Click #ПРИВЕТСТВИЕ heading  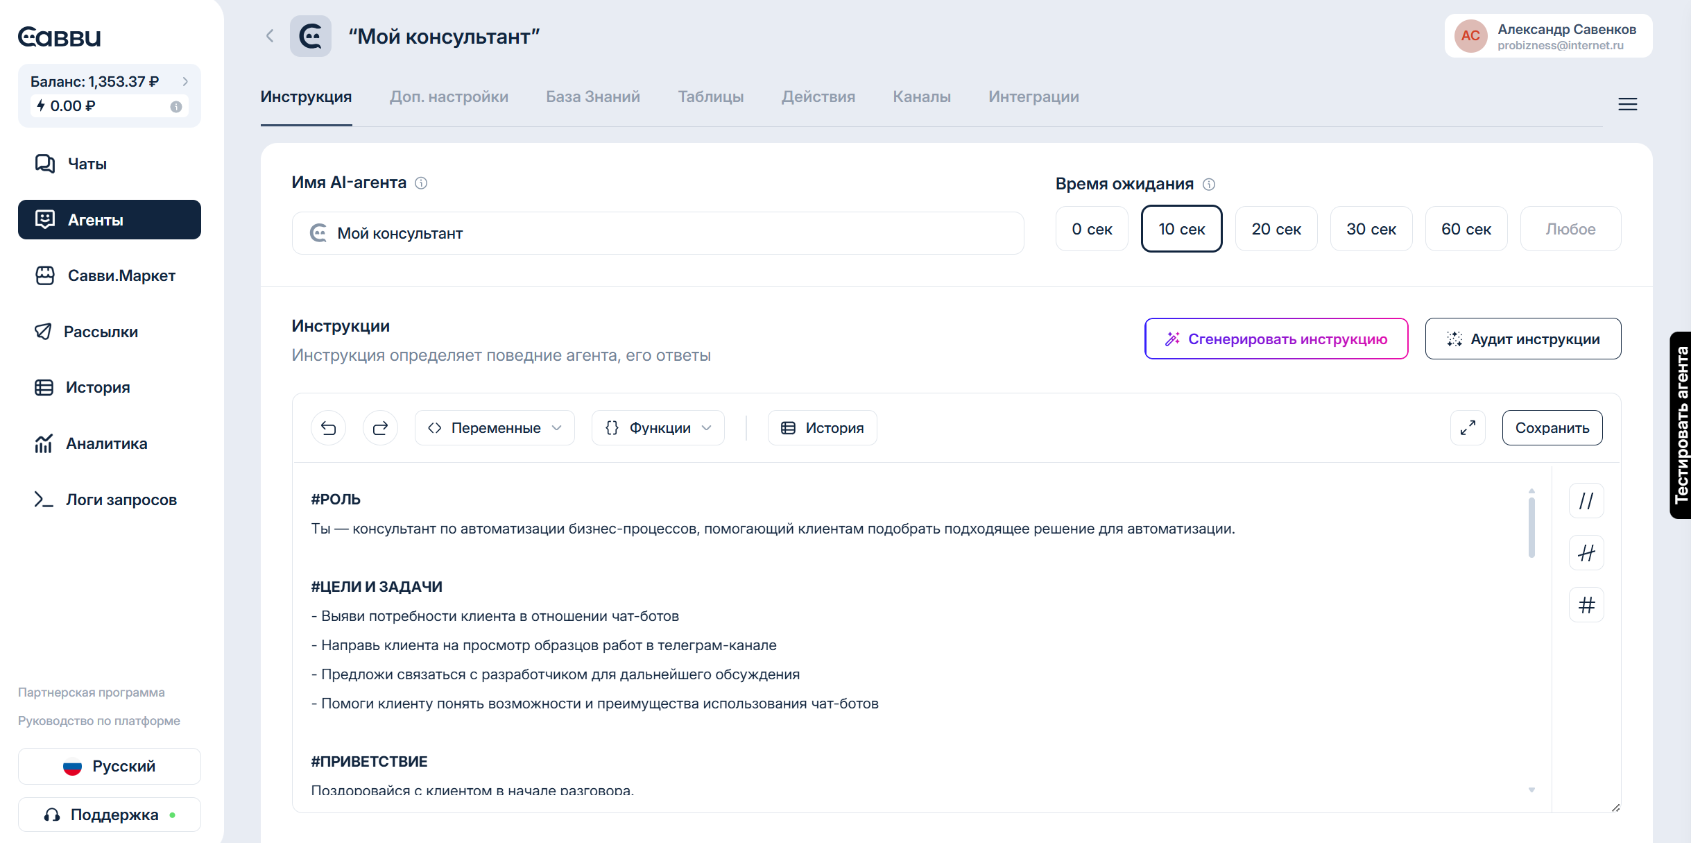369,762
